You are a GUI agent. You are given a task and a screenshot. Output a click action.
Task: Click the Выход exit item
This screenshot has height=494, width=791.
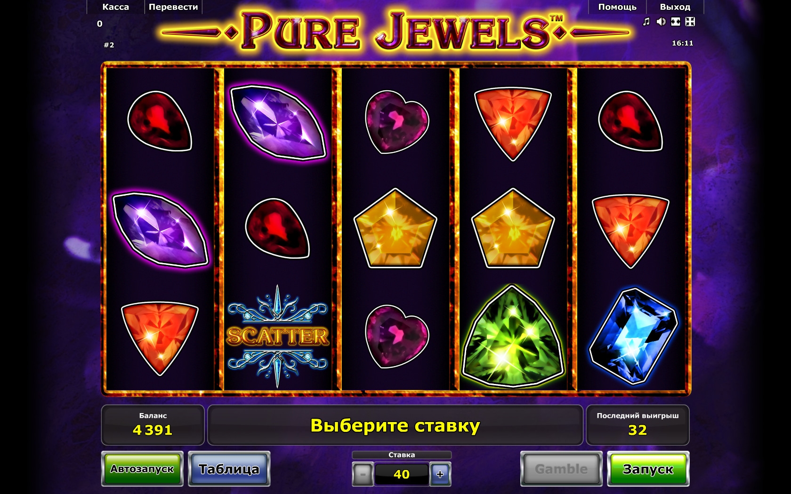(675, 7)
